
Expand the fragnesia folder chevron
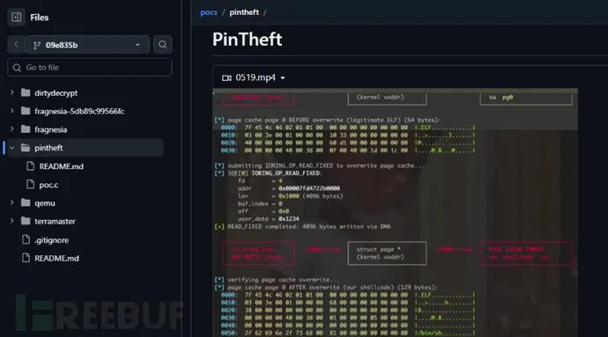click(12, 129)
